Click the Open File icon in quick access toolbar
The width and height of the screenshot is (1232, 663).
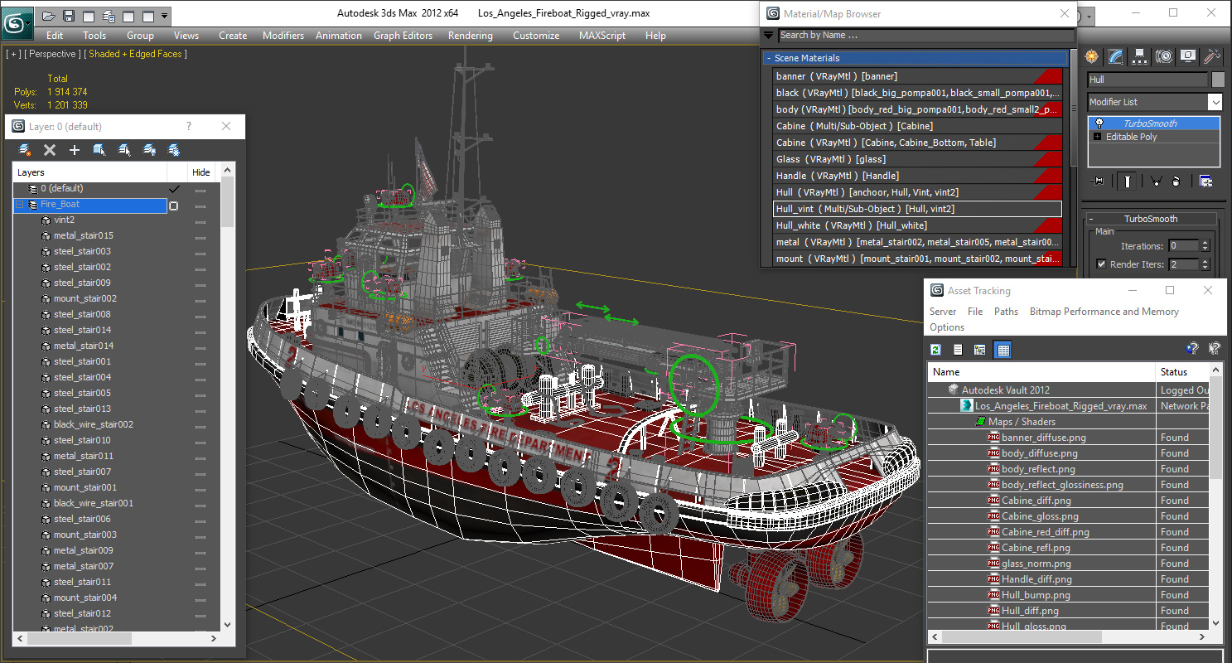coord(49,16)
